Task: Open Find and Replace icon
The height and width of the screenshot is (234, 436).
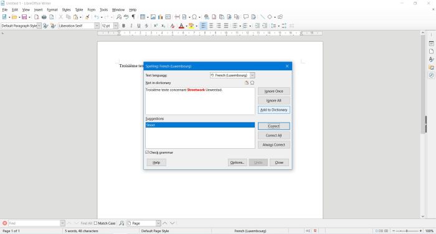Action: 119,17
